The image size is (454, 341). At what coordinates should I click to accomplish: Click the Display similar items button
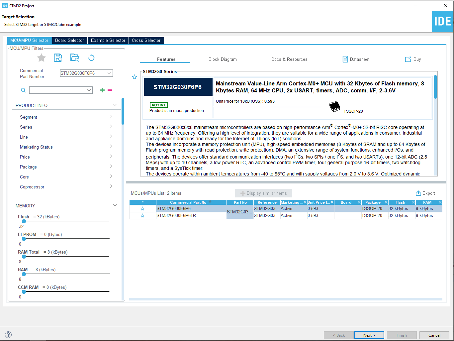[x=264, y=193]
